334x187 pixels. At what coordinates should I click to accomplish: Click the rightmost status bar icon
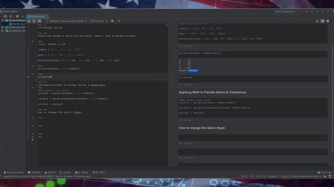coord(330,176)
